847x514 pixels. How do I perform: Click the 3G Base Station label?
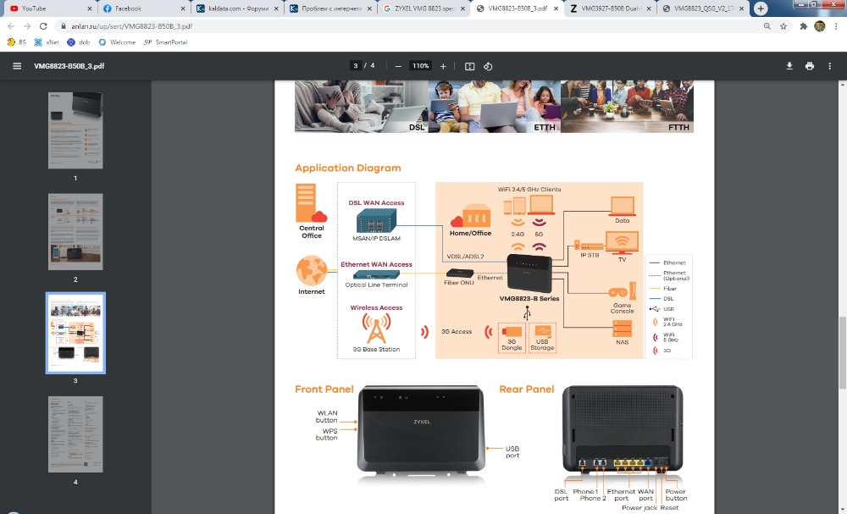pyautogui.click(x=377, y=350)
